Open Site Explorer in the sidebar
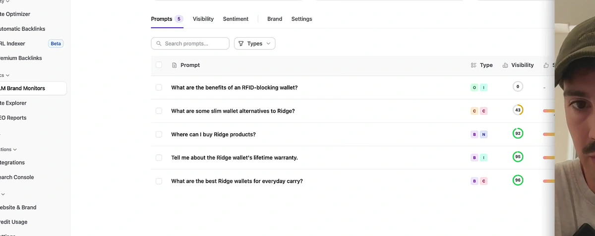595x236 pixels. click(x=14, y=103)
